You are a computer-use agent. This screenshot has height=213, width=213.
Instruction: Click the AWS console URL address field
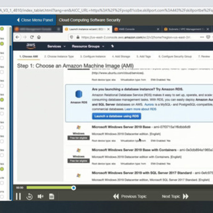pyautogui.click(x=136, y=37)
